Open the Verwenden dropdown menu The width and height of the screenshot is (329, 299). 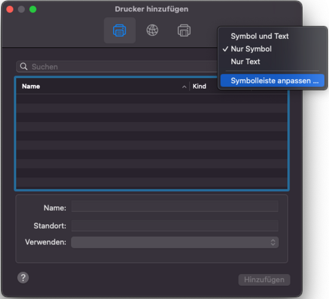point(175,242)
